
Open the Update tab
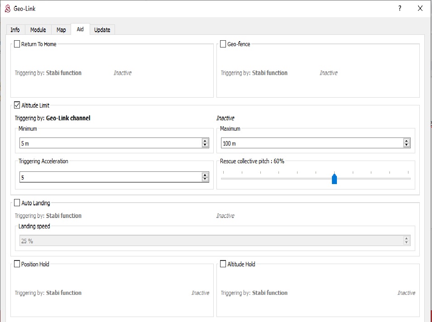[102, 30]
